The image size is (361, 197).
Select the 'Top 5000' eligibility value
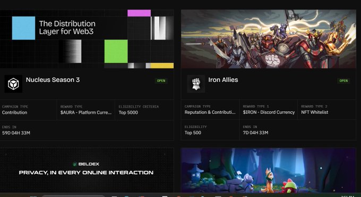pyautogui.click(x=128, y=113)
